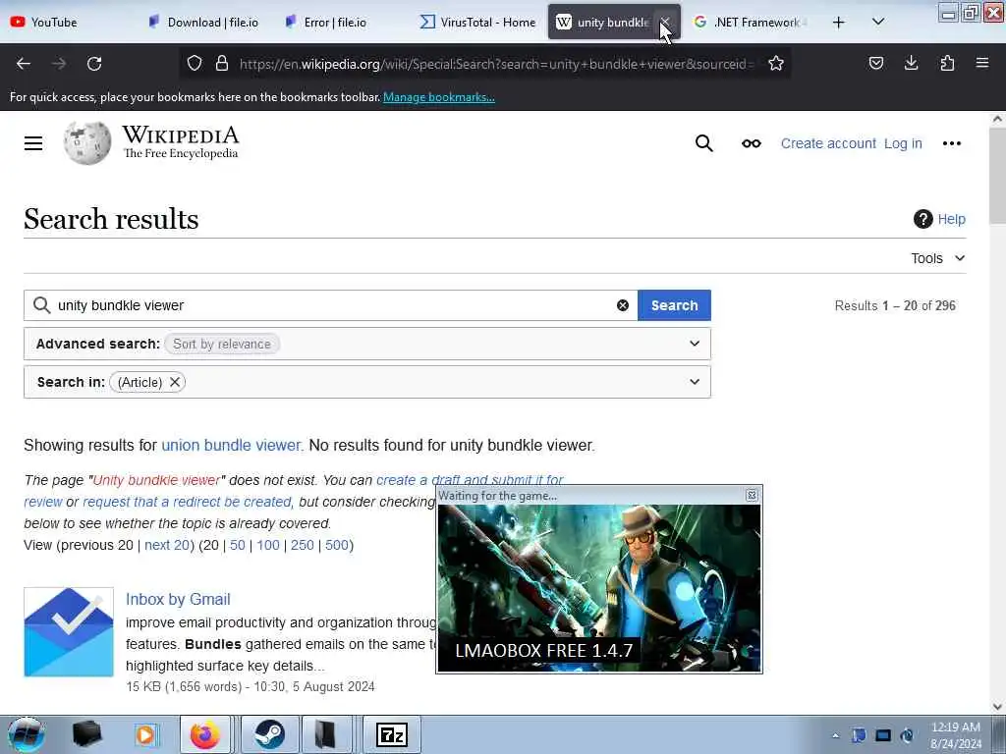Focus the browser URL address bar

[494, 64]
